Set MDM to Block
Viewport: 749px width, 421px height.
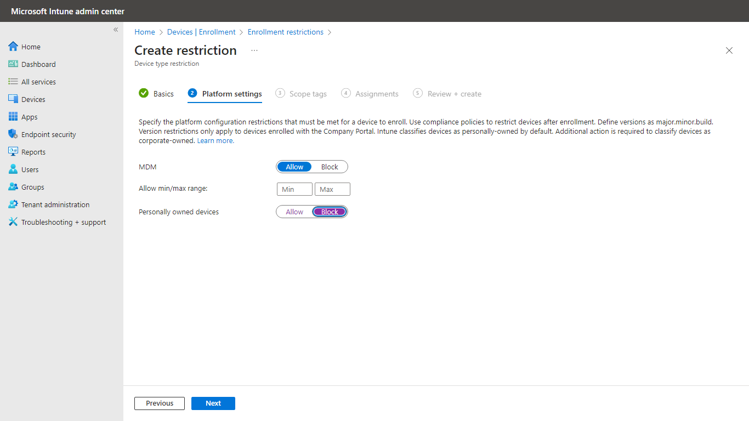[x=330, y=167]
